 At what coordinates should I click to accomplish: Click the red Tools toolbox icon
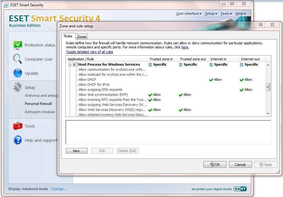18,126
